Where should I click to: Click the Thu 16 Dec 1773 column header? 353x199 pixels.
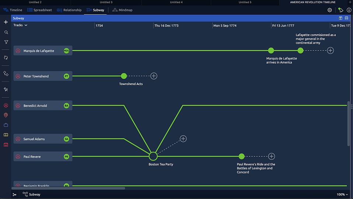[167, 26]
